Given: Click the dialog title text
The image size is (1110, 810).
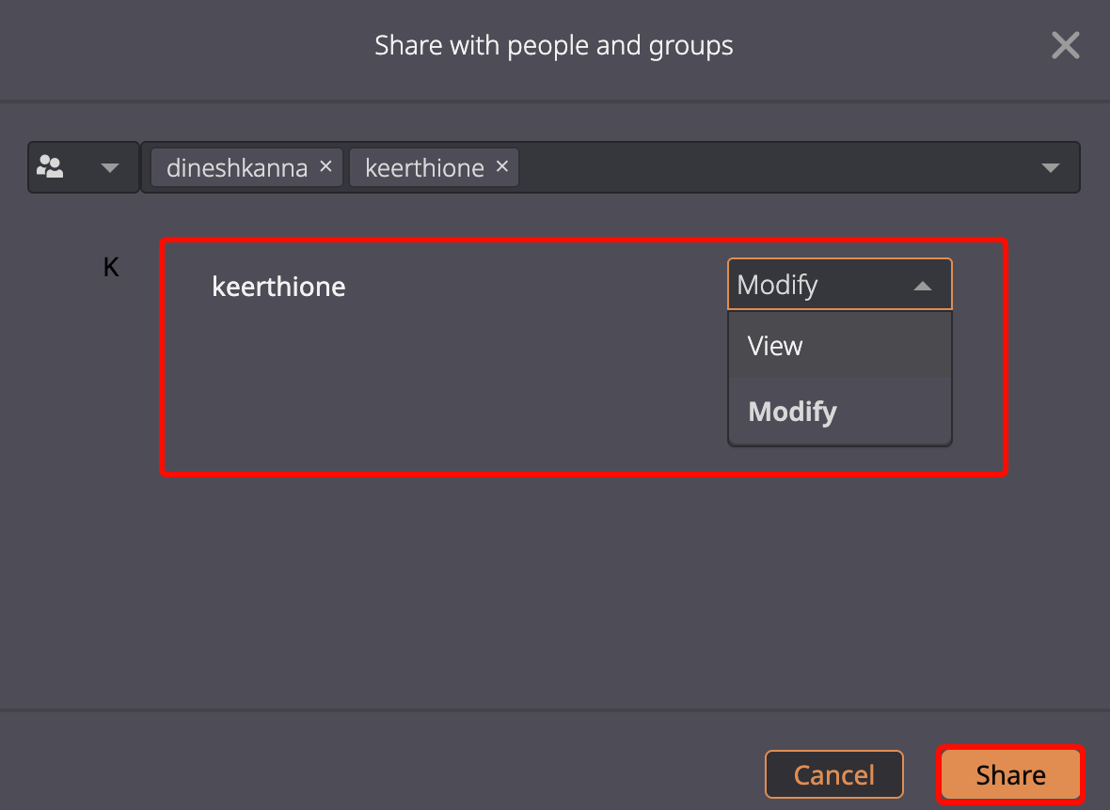Looking at the screenshot, I should click(x=553, y=45).
